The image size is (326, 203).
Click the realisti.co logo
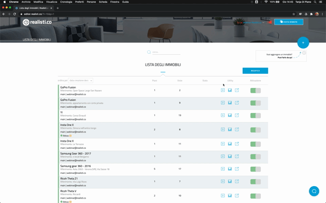pyautogui.click(x=37, y=22)
